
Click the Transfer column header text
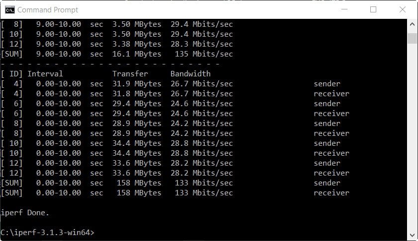tap(130, 74)
